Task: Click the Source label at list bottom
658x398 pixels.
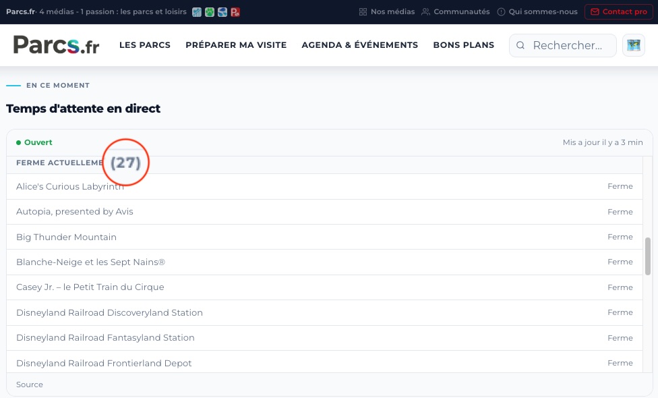Action: 30,385
